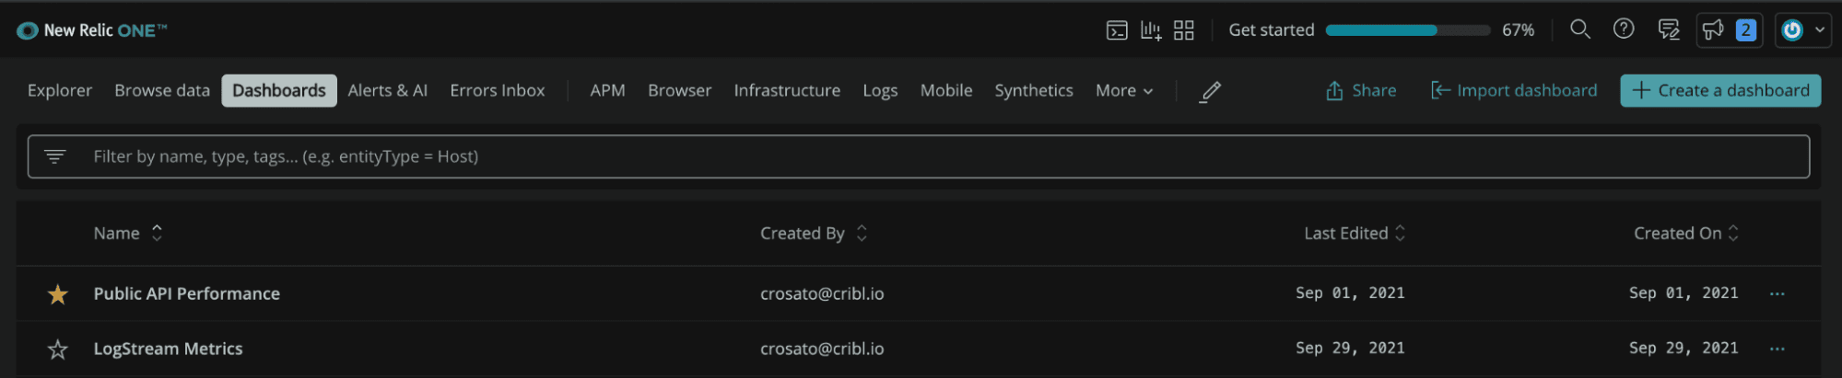
Task: Click the search magnifier icon
Action: (x=1579, y=29)
